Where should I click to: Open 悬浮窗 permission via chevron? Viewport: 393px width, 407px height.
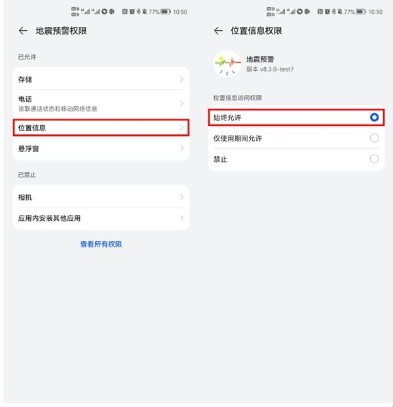click(x=181, y=149)
